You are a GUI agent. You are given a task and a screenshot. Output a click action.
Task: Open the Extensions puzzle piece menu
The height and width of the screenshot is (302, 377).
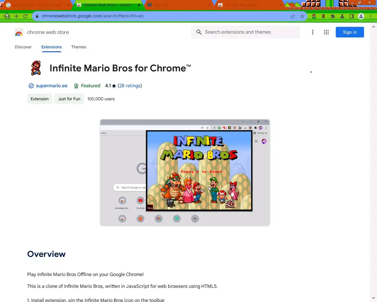coord(333,16)
